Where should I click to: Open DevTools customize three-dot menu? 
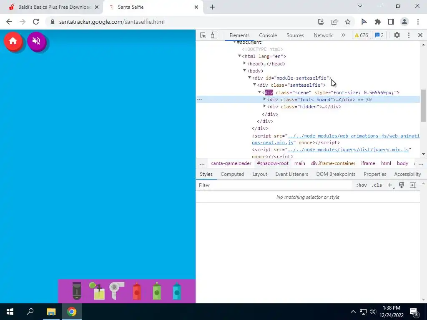[409, 35]
